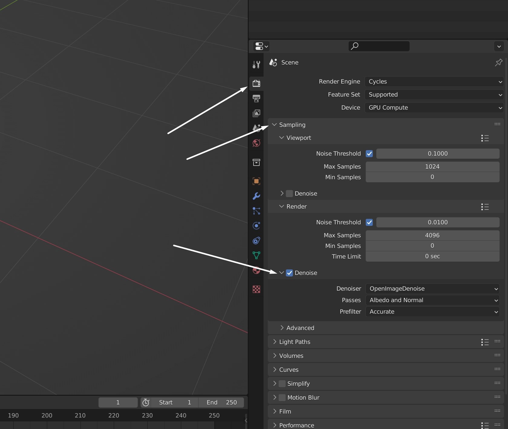Image resolution: width=508 pixels, height=429 pixels.
Task: Select the Physics properties tab
Action: coord(256,226)
